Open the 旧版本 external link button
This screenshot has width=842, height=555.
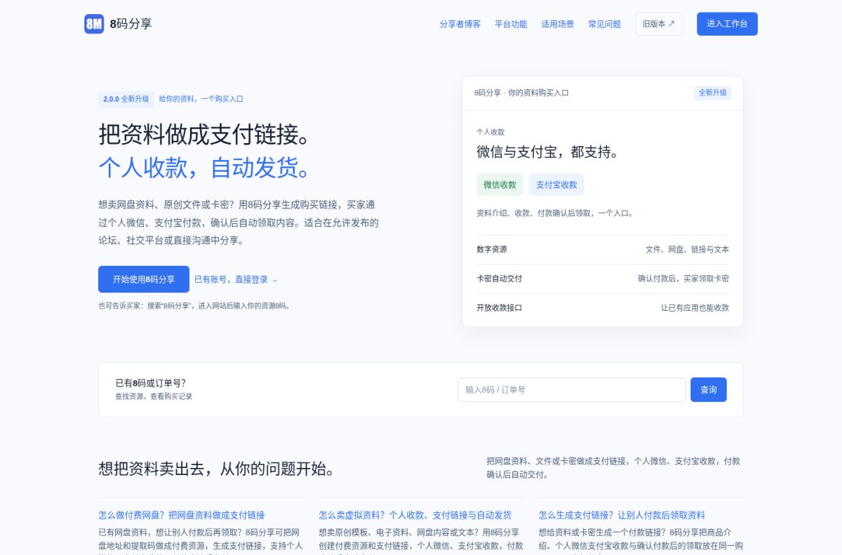pos(659,24)
